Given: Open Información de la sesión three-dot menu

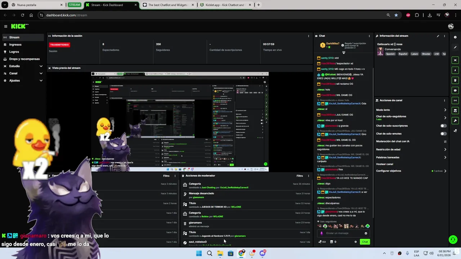Looking at the screenshot, I should (x=308, y=36).
